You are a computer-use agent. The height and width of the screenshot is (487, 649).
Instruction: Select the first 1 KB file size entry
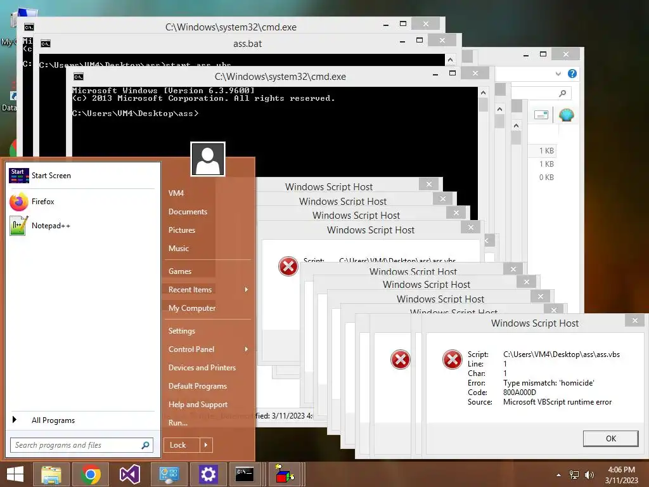pyautogui.click(x=546, y=151)
